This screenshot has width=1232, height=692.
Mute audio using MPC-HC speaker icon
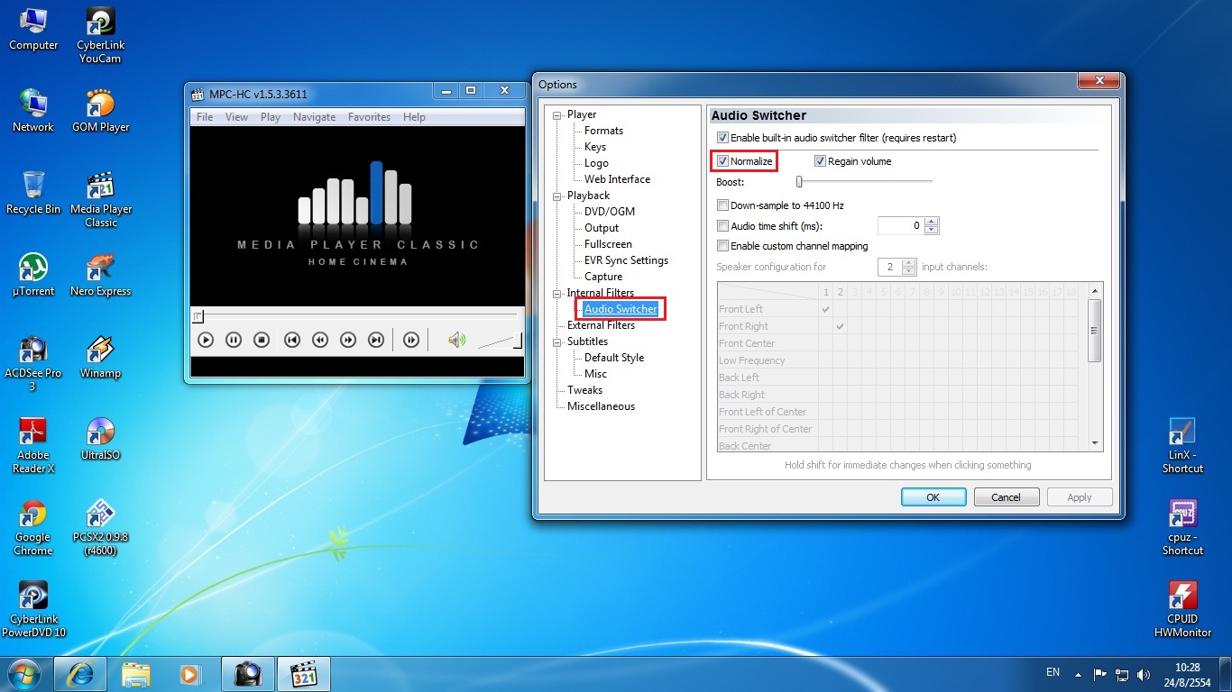tap(457, 340)
